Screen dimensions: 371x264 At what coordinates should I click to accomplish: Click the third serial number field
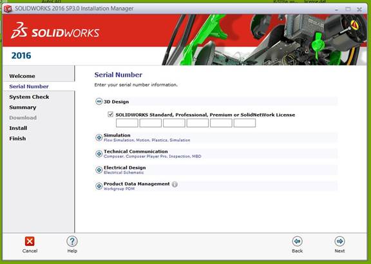[x=174, y=123]
